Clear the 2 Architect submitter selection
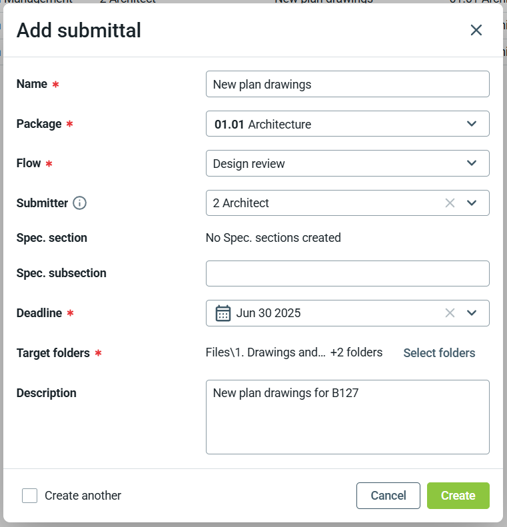The image size is (507, 527). [450, 203]
